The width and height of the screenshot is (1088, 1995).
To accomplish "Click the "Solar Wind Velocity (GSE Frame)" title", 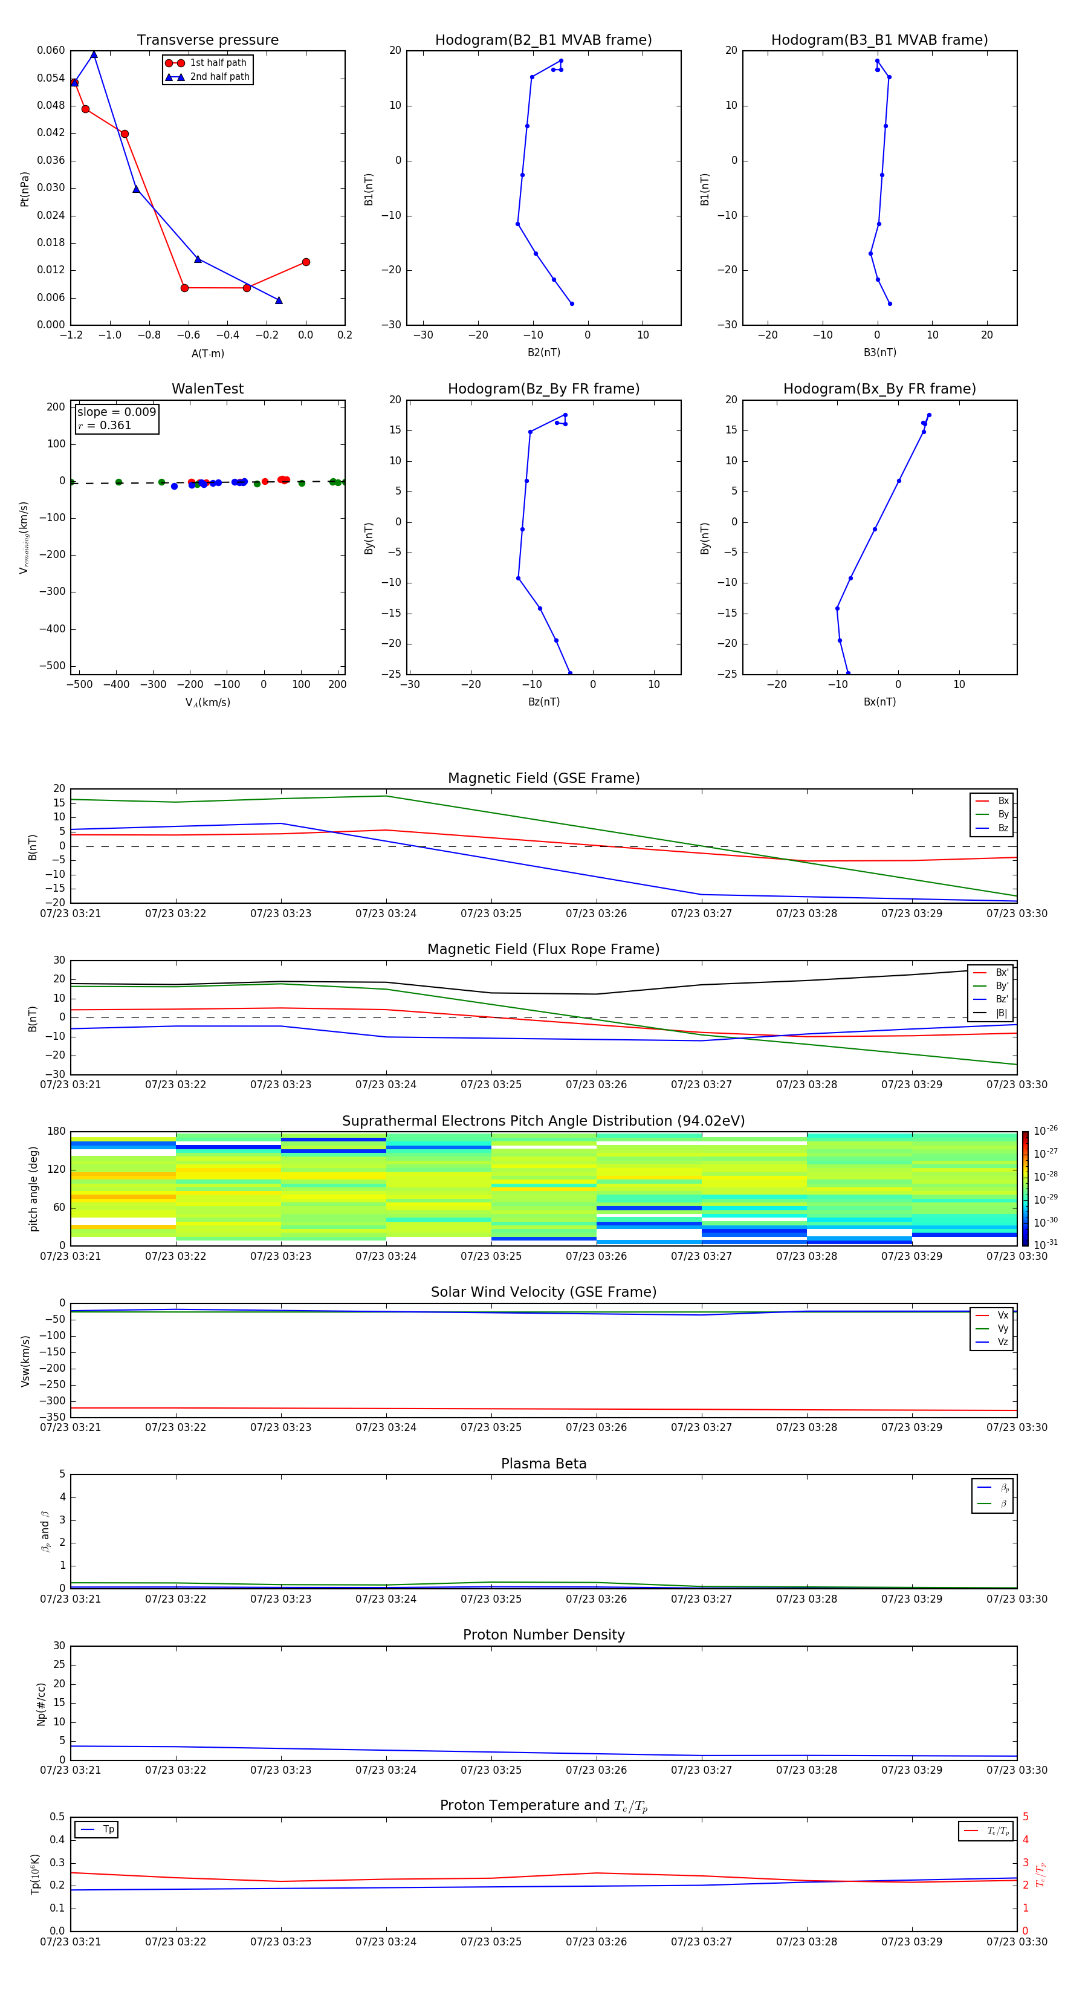I will tap(543, 1293).
